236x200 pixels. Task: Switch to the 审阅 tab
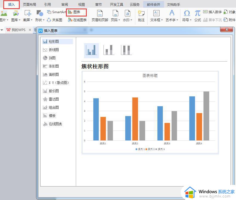[65, 4]
